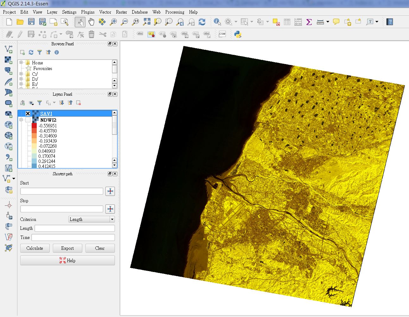Click Add Raster Layer sidebar icon
The width and height of the screenshot is (409, 317).
click(9, 60)
